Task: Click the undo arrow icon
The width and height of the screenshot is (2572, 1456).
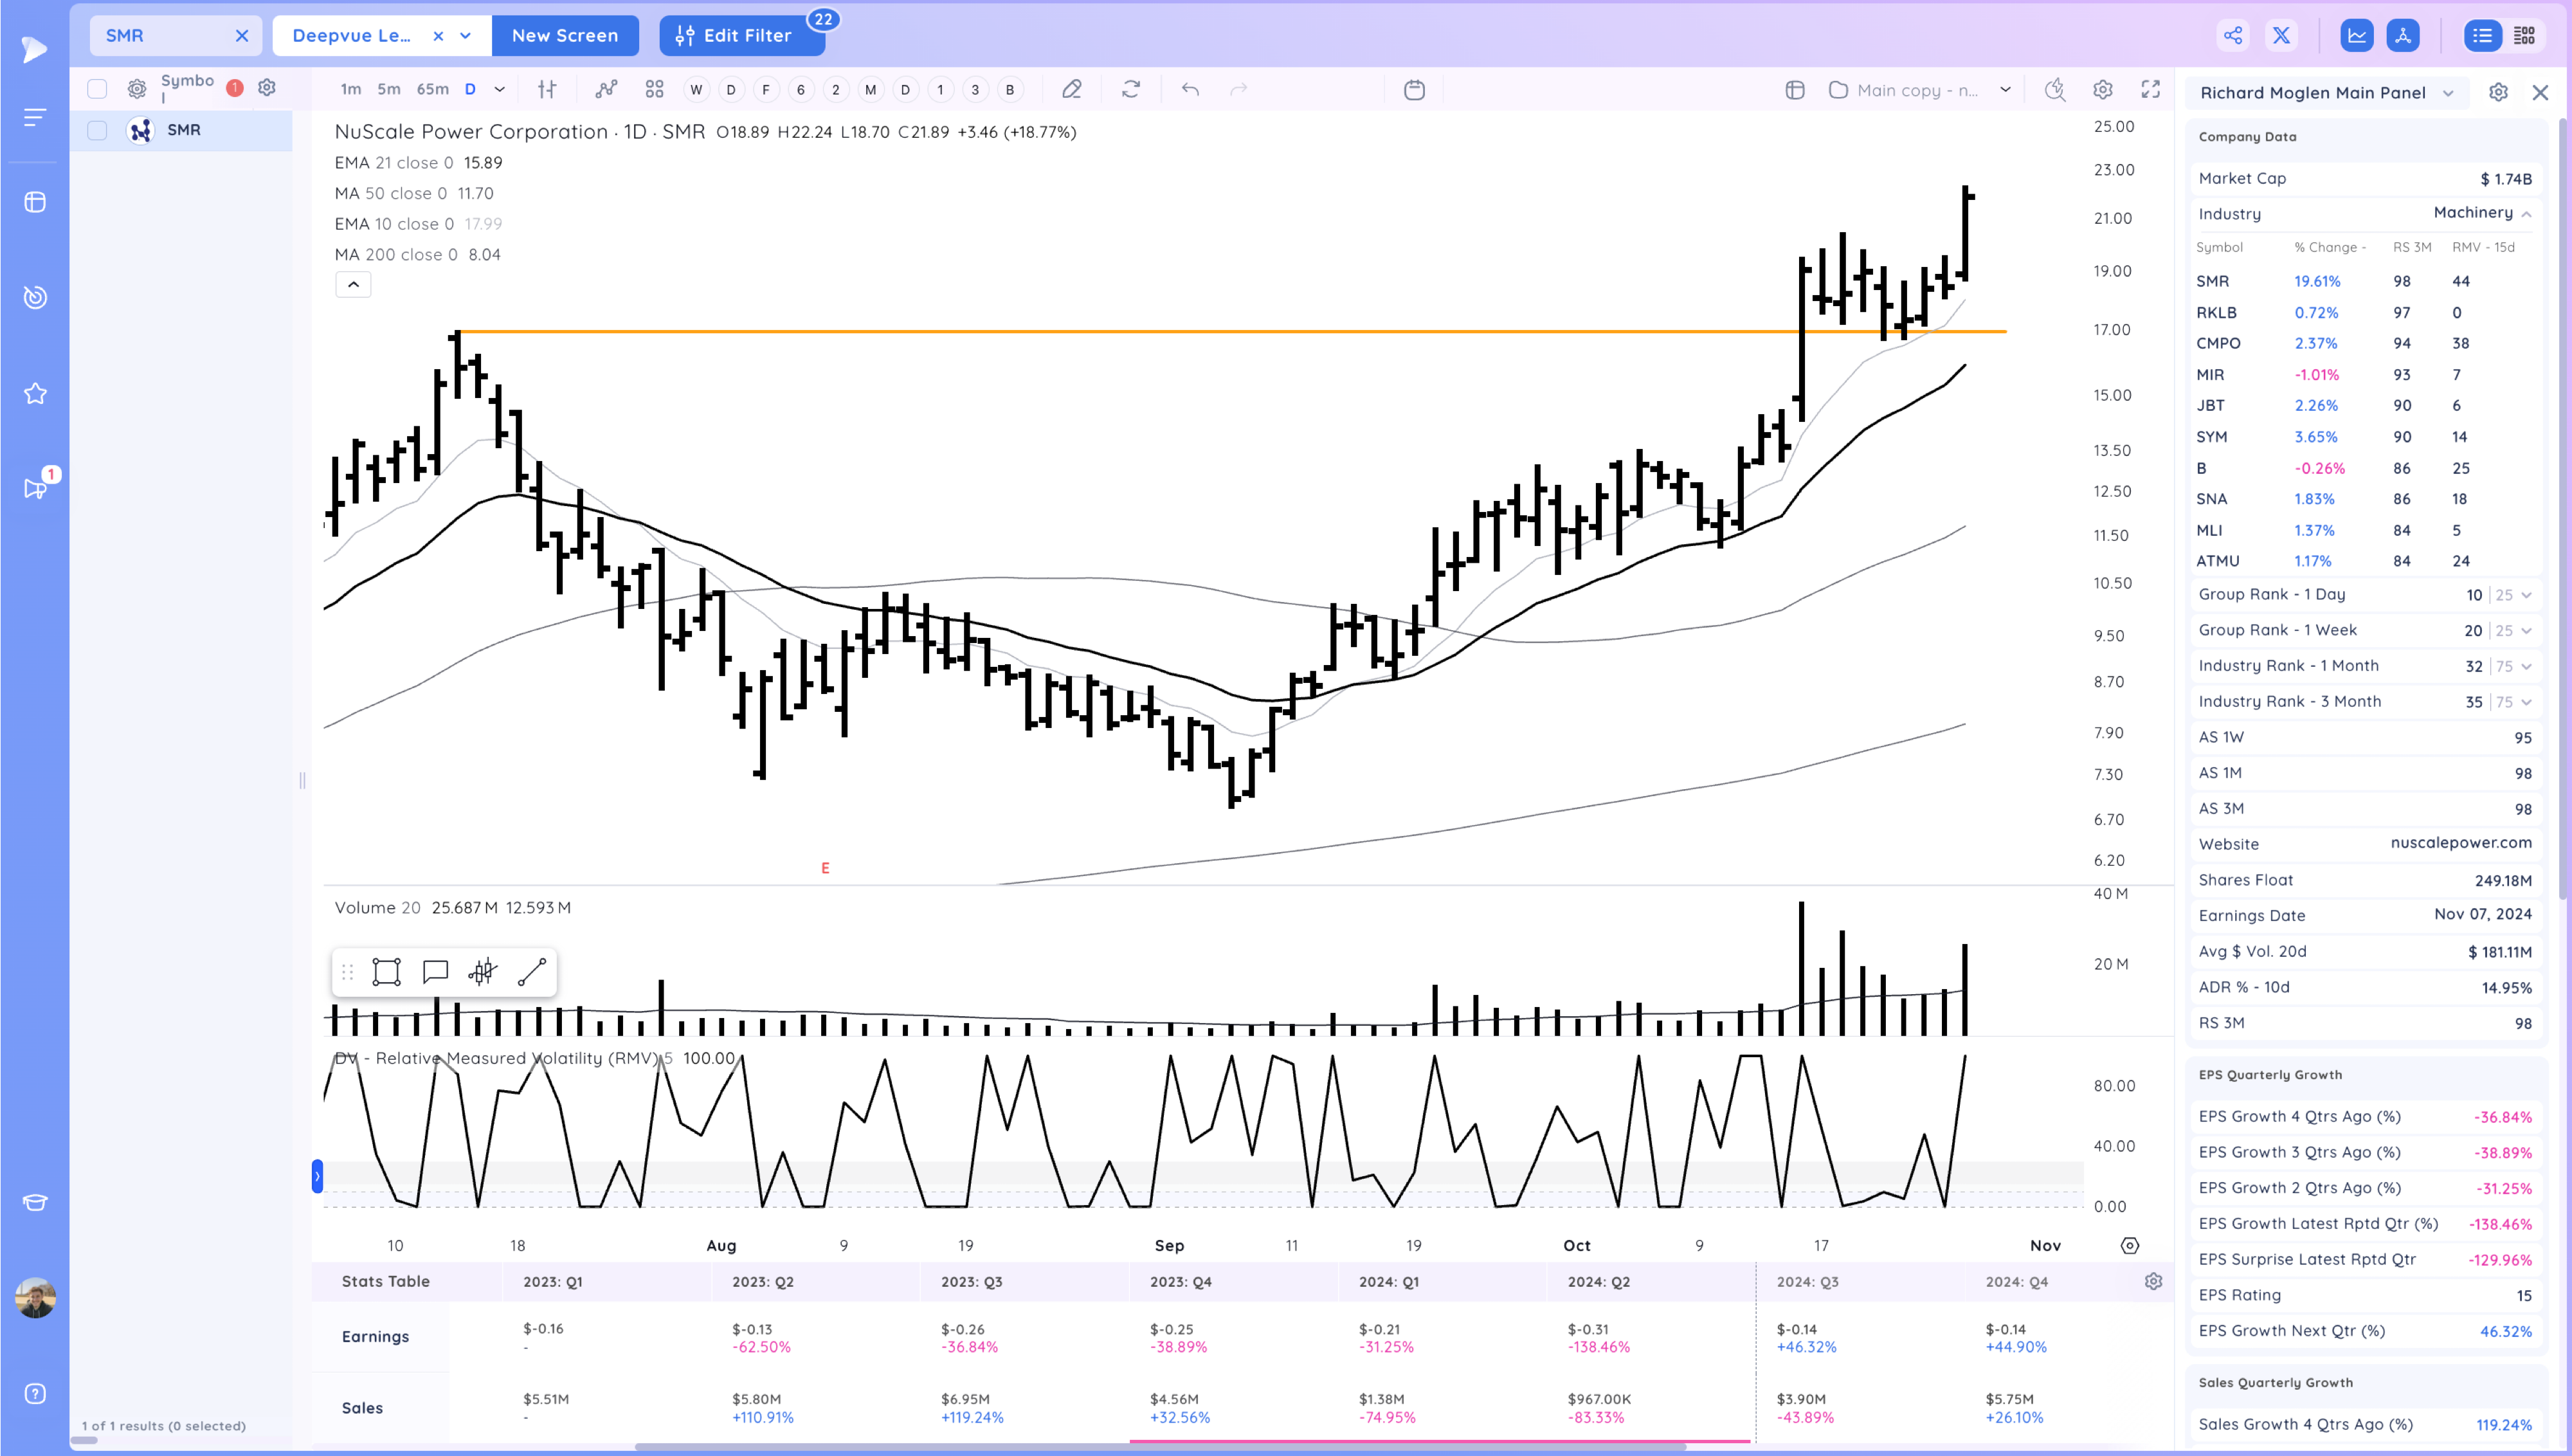Action: 1190,90
